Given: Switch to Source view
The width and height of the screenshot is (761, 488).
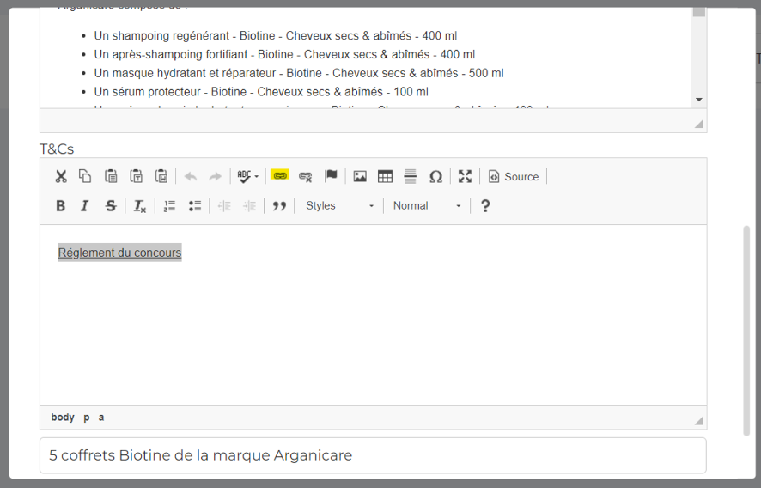Looking at the screenshot, I should pos(514,176).
